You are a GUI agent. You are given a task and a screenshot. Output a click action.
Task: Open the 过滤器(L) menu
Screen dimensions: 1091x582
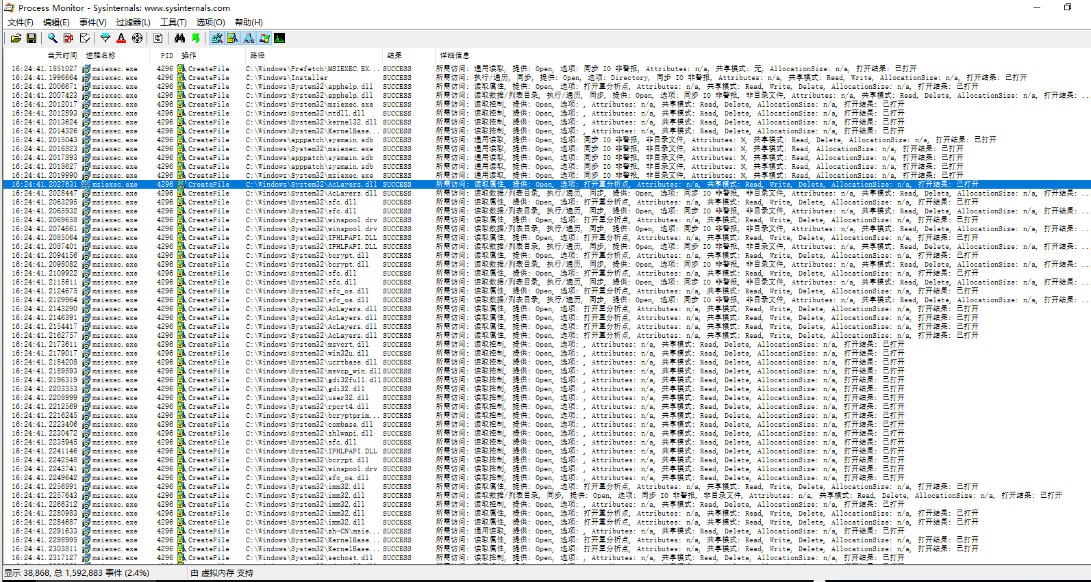pos(133,23)
